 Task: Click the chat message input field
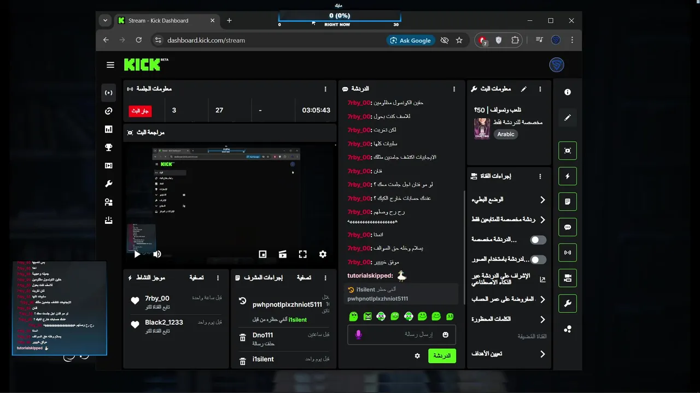401,334
